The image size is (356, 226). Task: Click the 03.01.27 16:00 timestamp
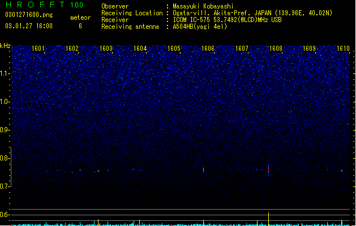[x=29, y=26]
